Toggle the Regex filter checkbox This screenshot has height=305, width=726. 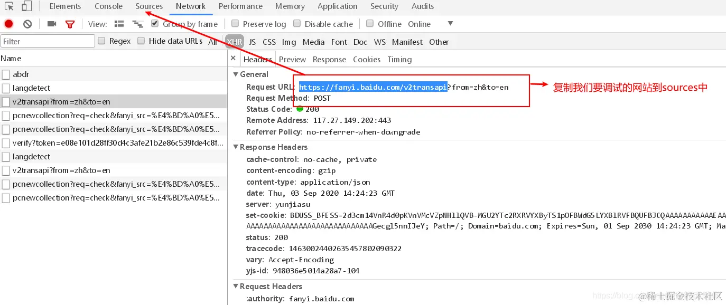101,41
